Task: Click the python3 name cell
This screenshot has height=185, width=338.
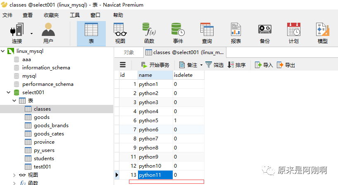Action: (x=155, y=102)
